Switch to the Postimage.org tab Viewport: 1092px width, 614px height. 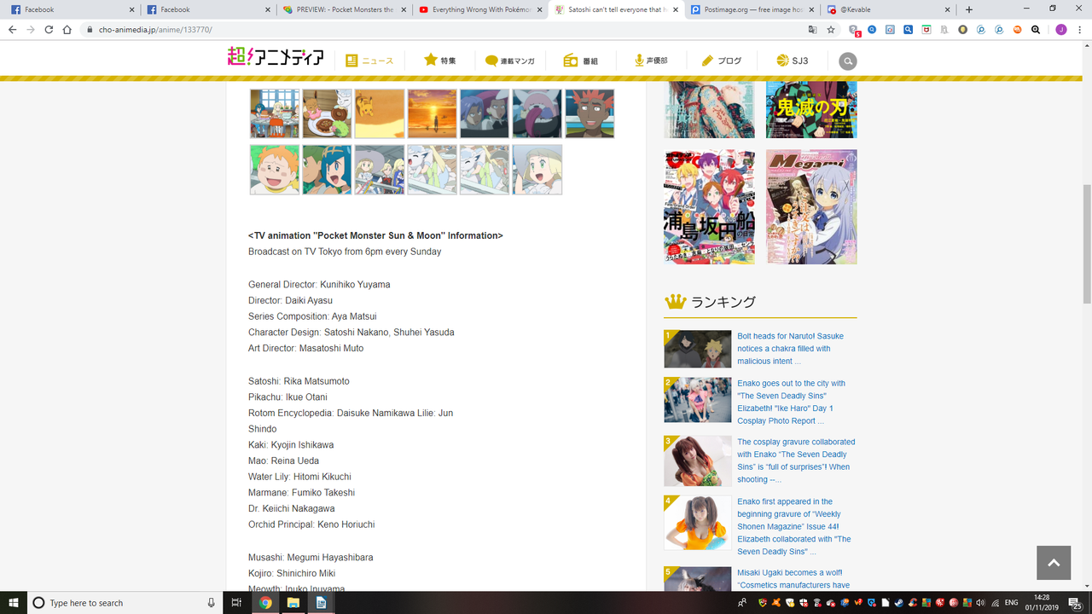pyautogui.click(x=752, y=9)
